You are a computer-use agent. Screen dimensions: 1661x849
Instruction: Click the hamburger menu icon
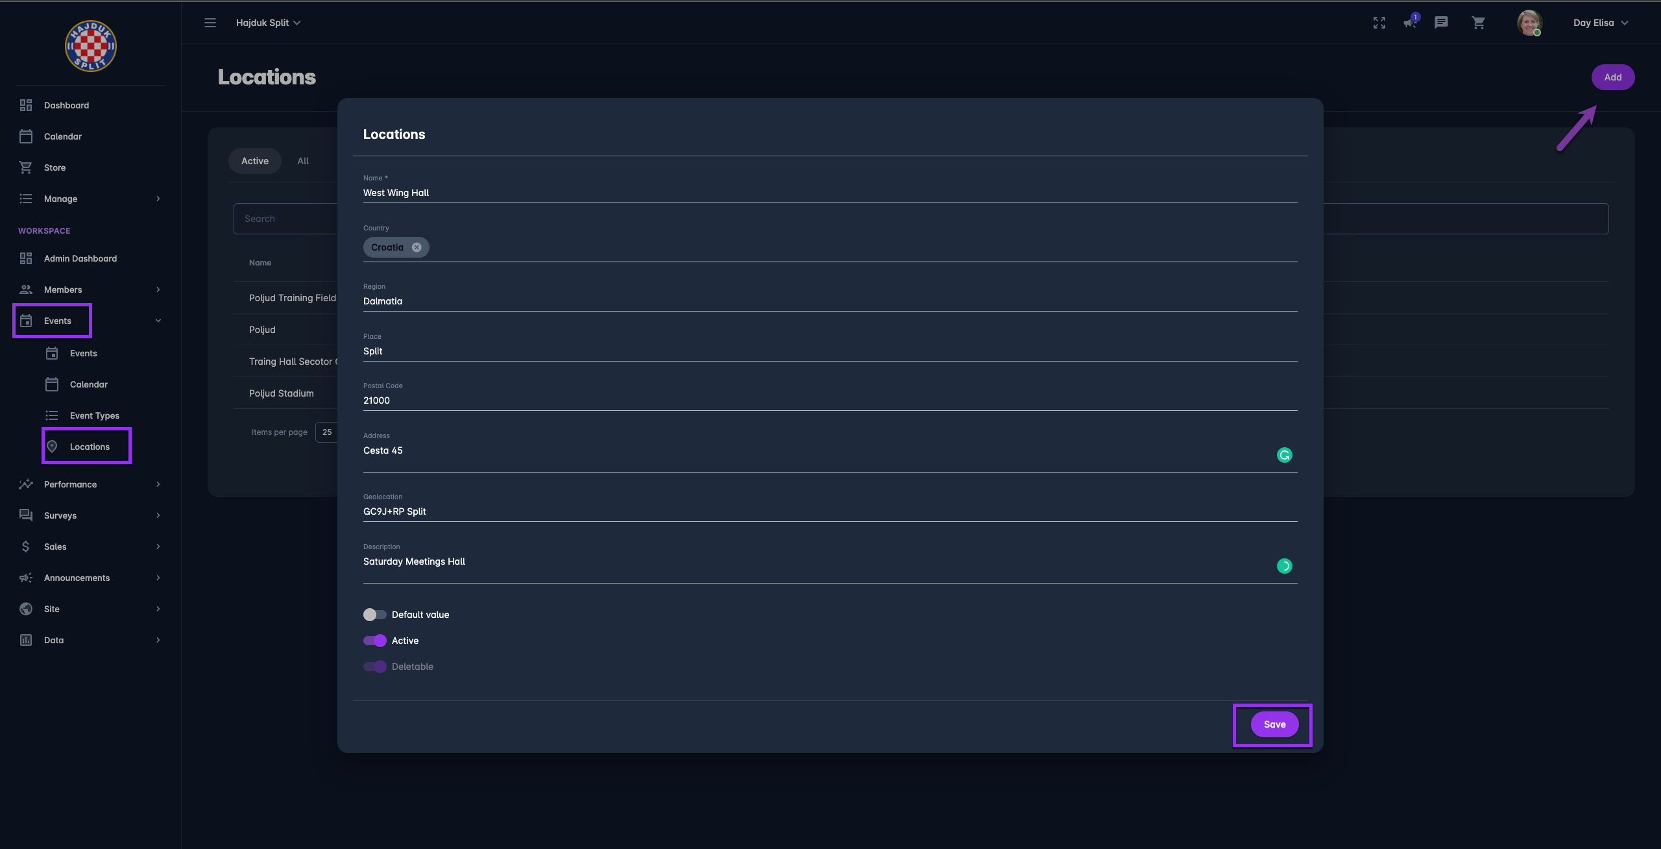point(210,23)
